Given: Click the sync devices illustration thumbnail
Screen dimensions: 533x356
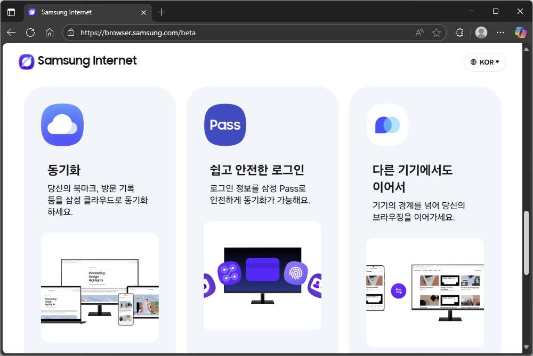Looking at the screenshot, I should (100, 288).
